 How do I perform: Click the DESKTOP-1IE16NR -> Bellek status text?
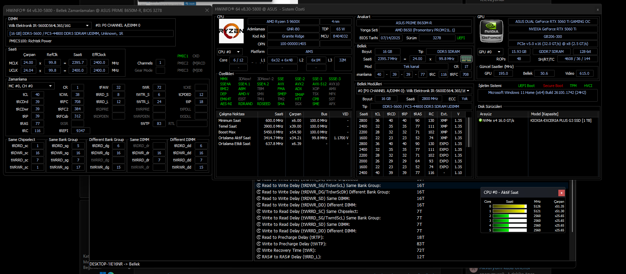click(114, 264)
